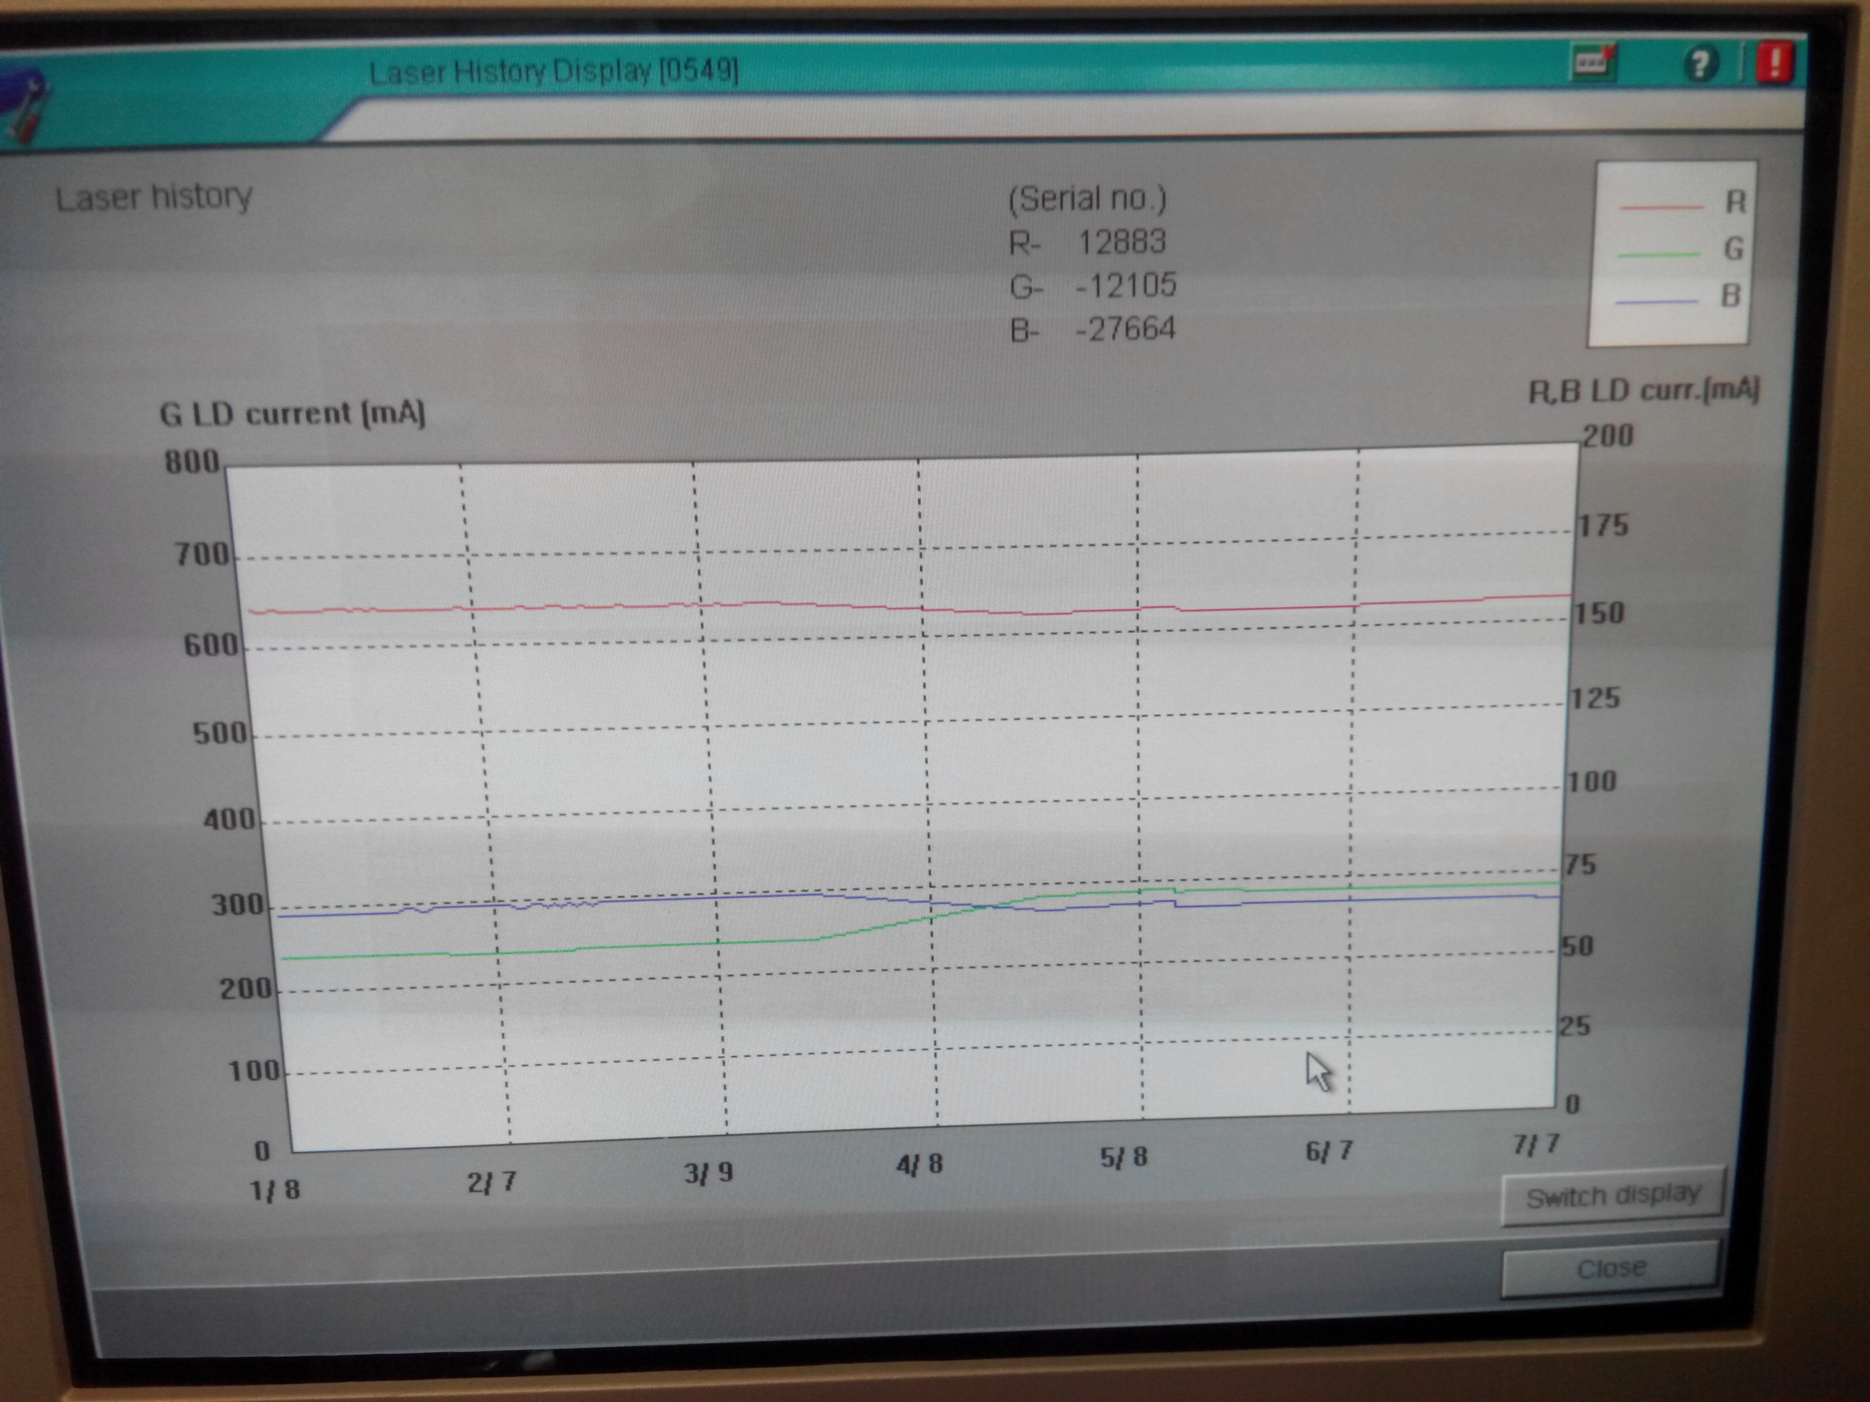This screenshot has height=1402, width=1870.
Task: Click the 5/ 8 date label
Action: pyautogui.click(x=1123, y=1157)
